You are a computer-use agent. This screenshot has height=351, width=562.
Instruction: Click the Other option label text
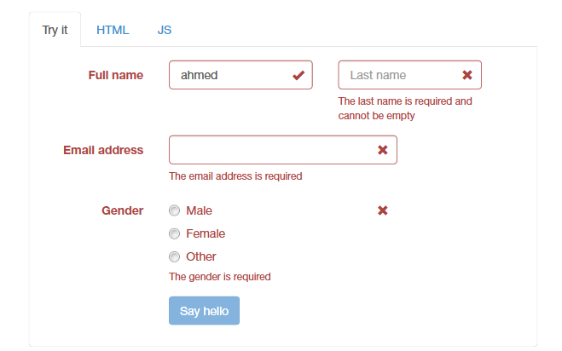point(201,256)
